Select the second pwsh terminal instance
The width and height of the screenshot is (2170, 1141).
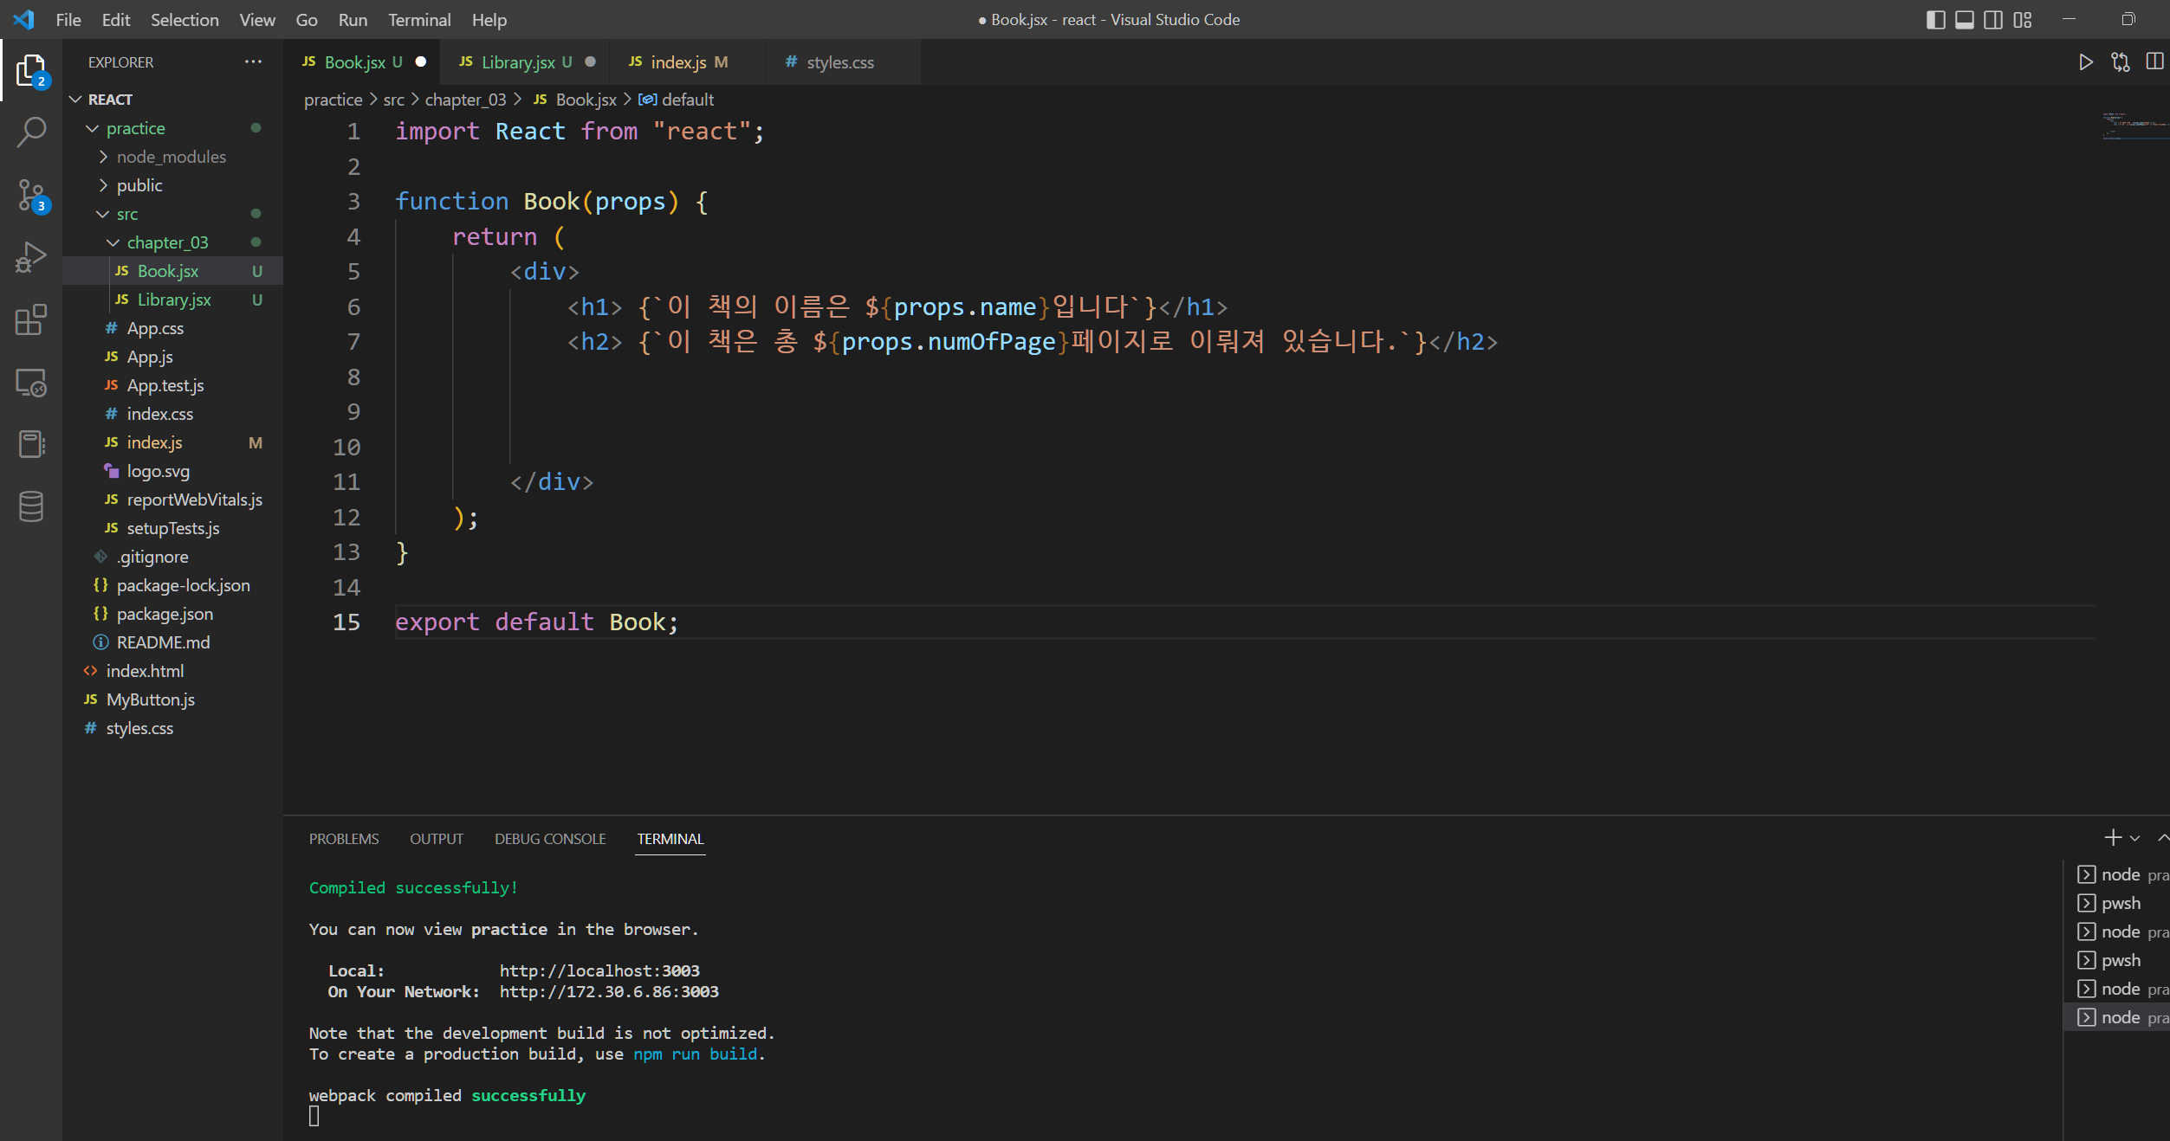(2117, 960)
